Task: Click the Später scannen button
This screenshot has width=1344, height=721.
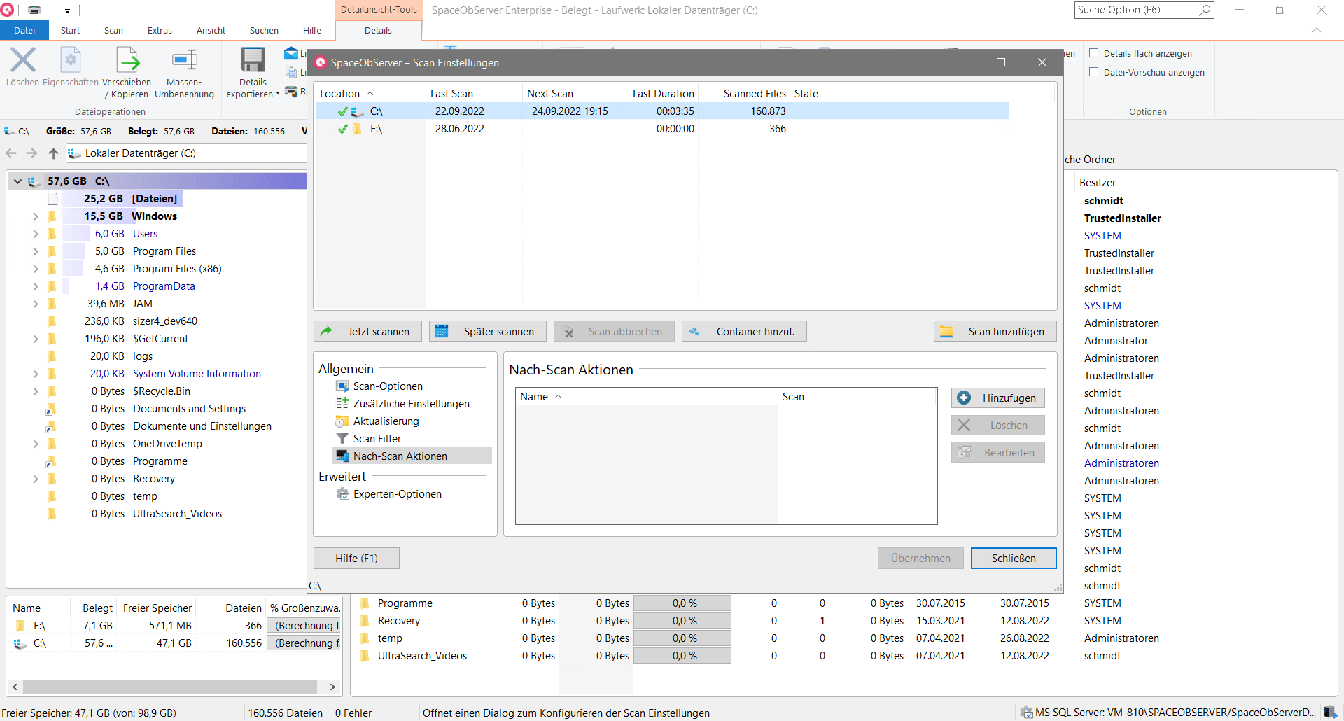Action: pos(487,332)
